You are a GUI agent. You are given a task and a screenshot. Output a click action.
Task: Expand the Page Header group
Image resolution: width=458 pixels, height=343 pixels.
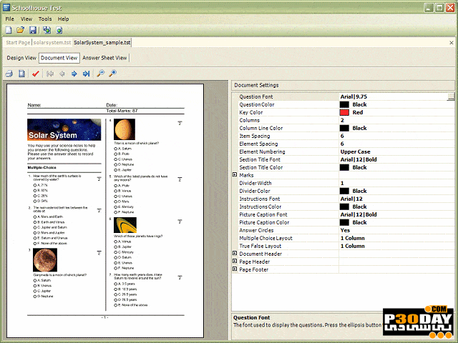(235, 261)
